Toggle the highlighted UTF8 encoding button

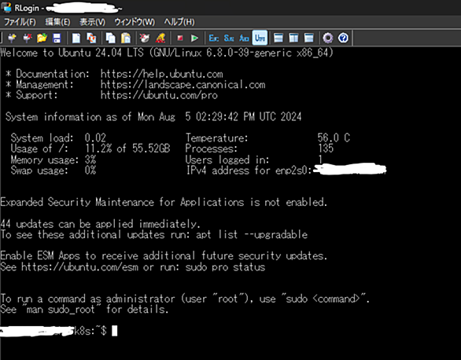point(260,38)
